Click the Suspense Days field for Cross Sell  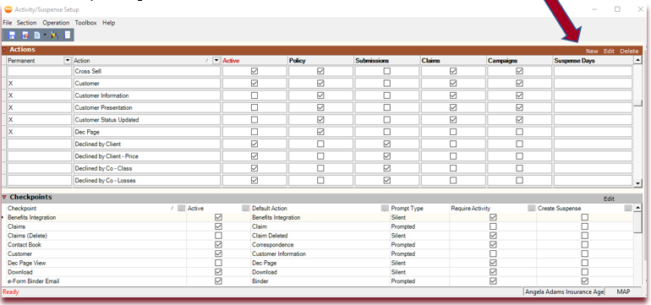[593, 71]
